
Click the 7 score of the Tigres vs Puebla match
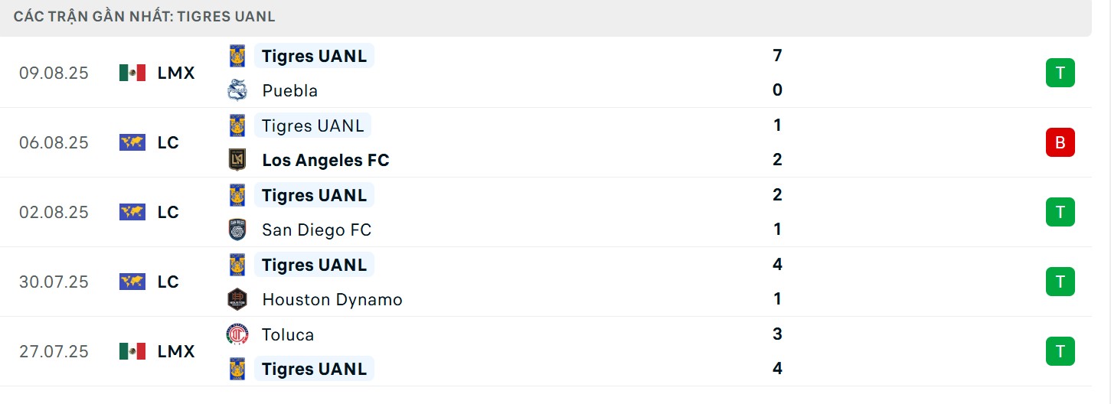pos(777,55)
